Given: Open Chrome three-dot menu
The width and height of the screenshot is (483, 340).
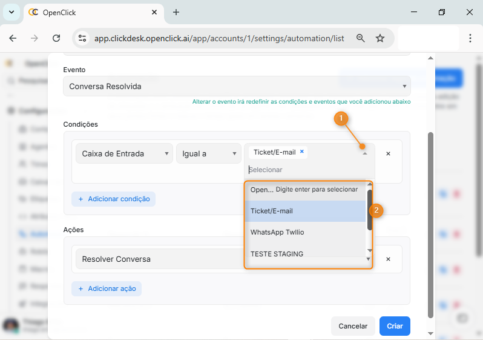Looking at the screenshot, I should pyautogui.click(x=470, y=38).
